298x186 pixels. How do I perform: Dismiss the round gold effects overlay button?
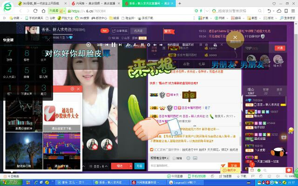coord(235,40)
